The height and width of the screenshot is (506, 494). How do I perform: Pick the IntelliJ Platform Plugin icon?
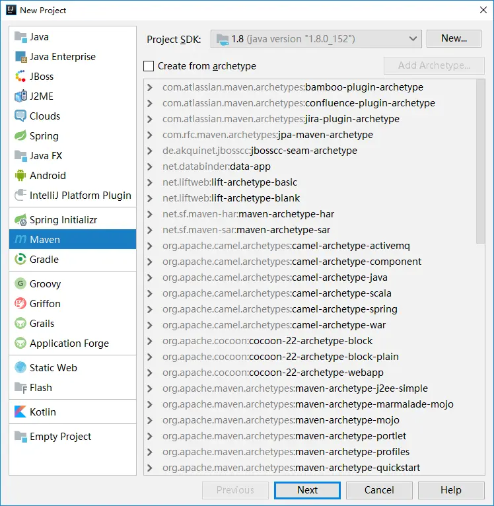click(20, 196)
